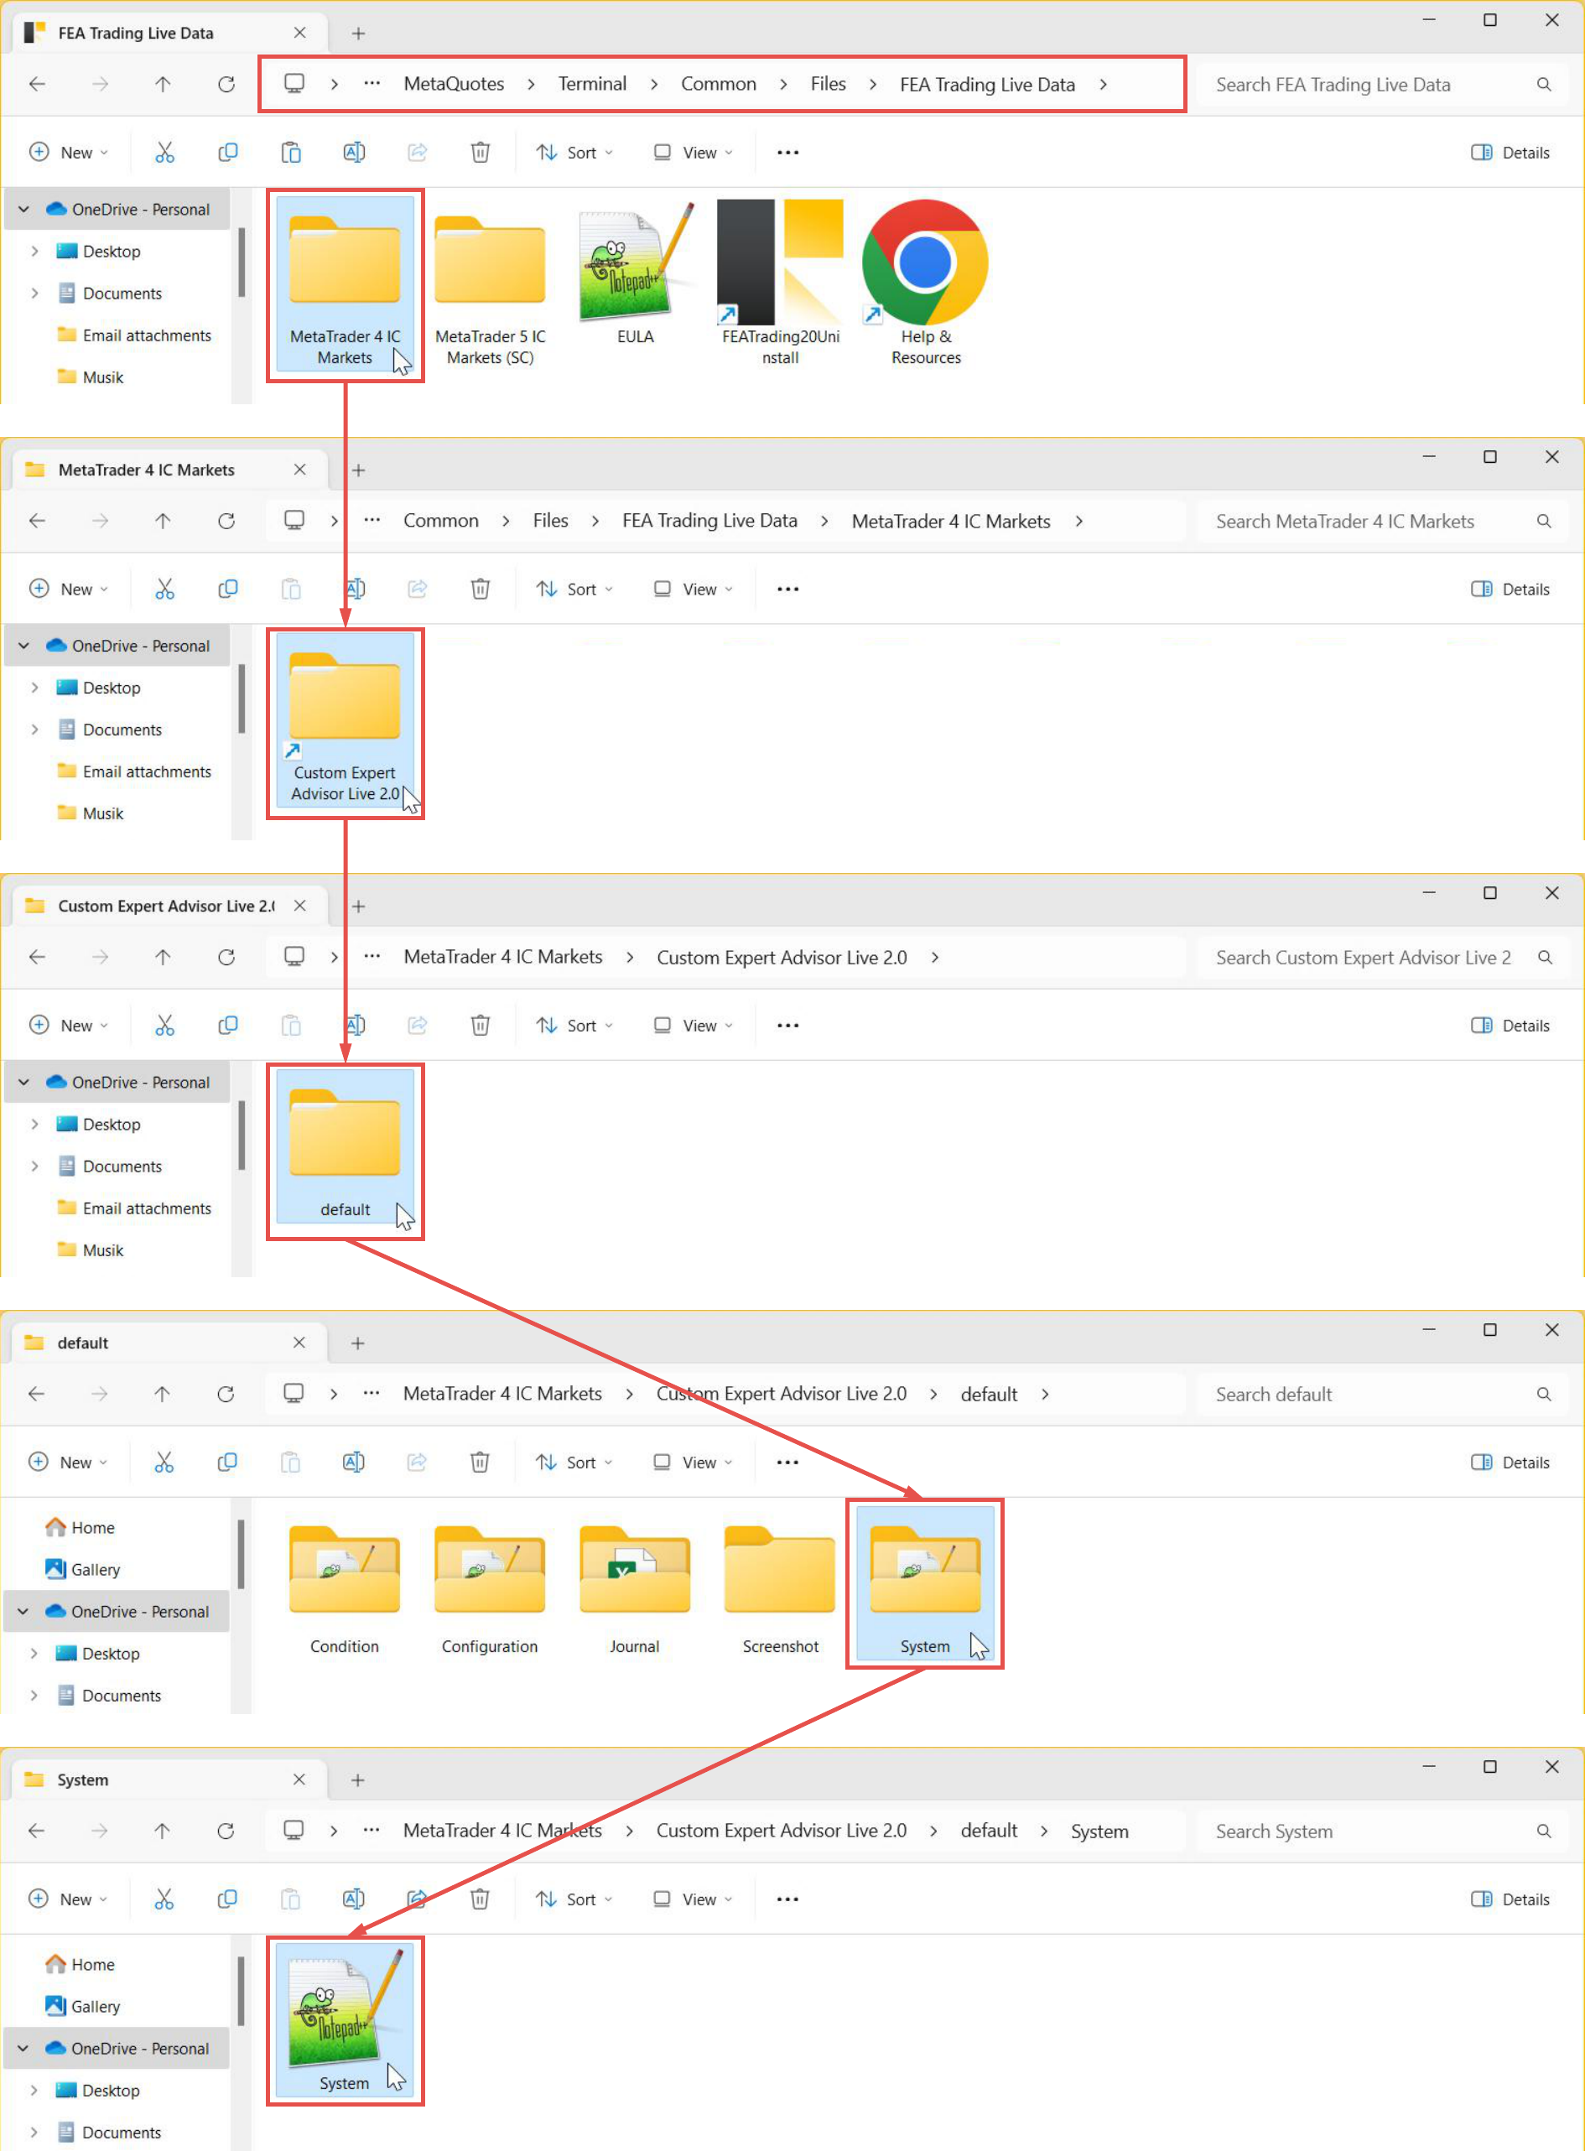Viewport: 1585px width, 2151px height.
Task: Click sidebar scrollbar in default window
Action: [x=241, y=1554]
